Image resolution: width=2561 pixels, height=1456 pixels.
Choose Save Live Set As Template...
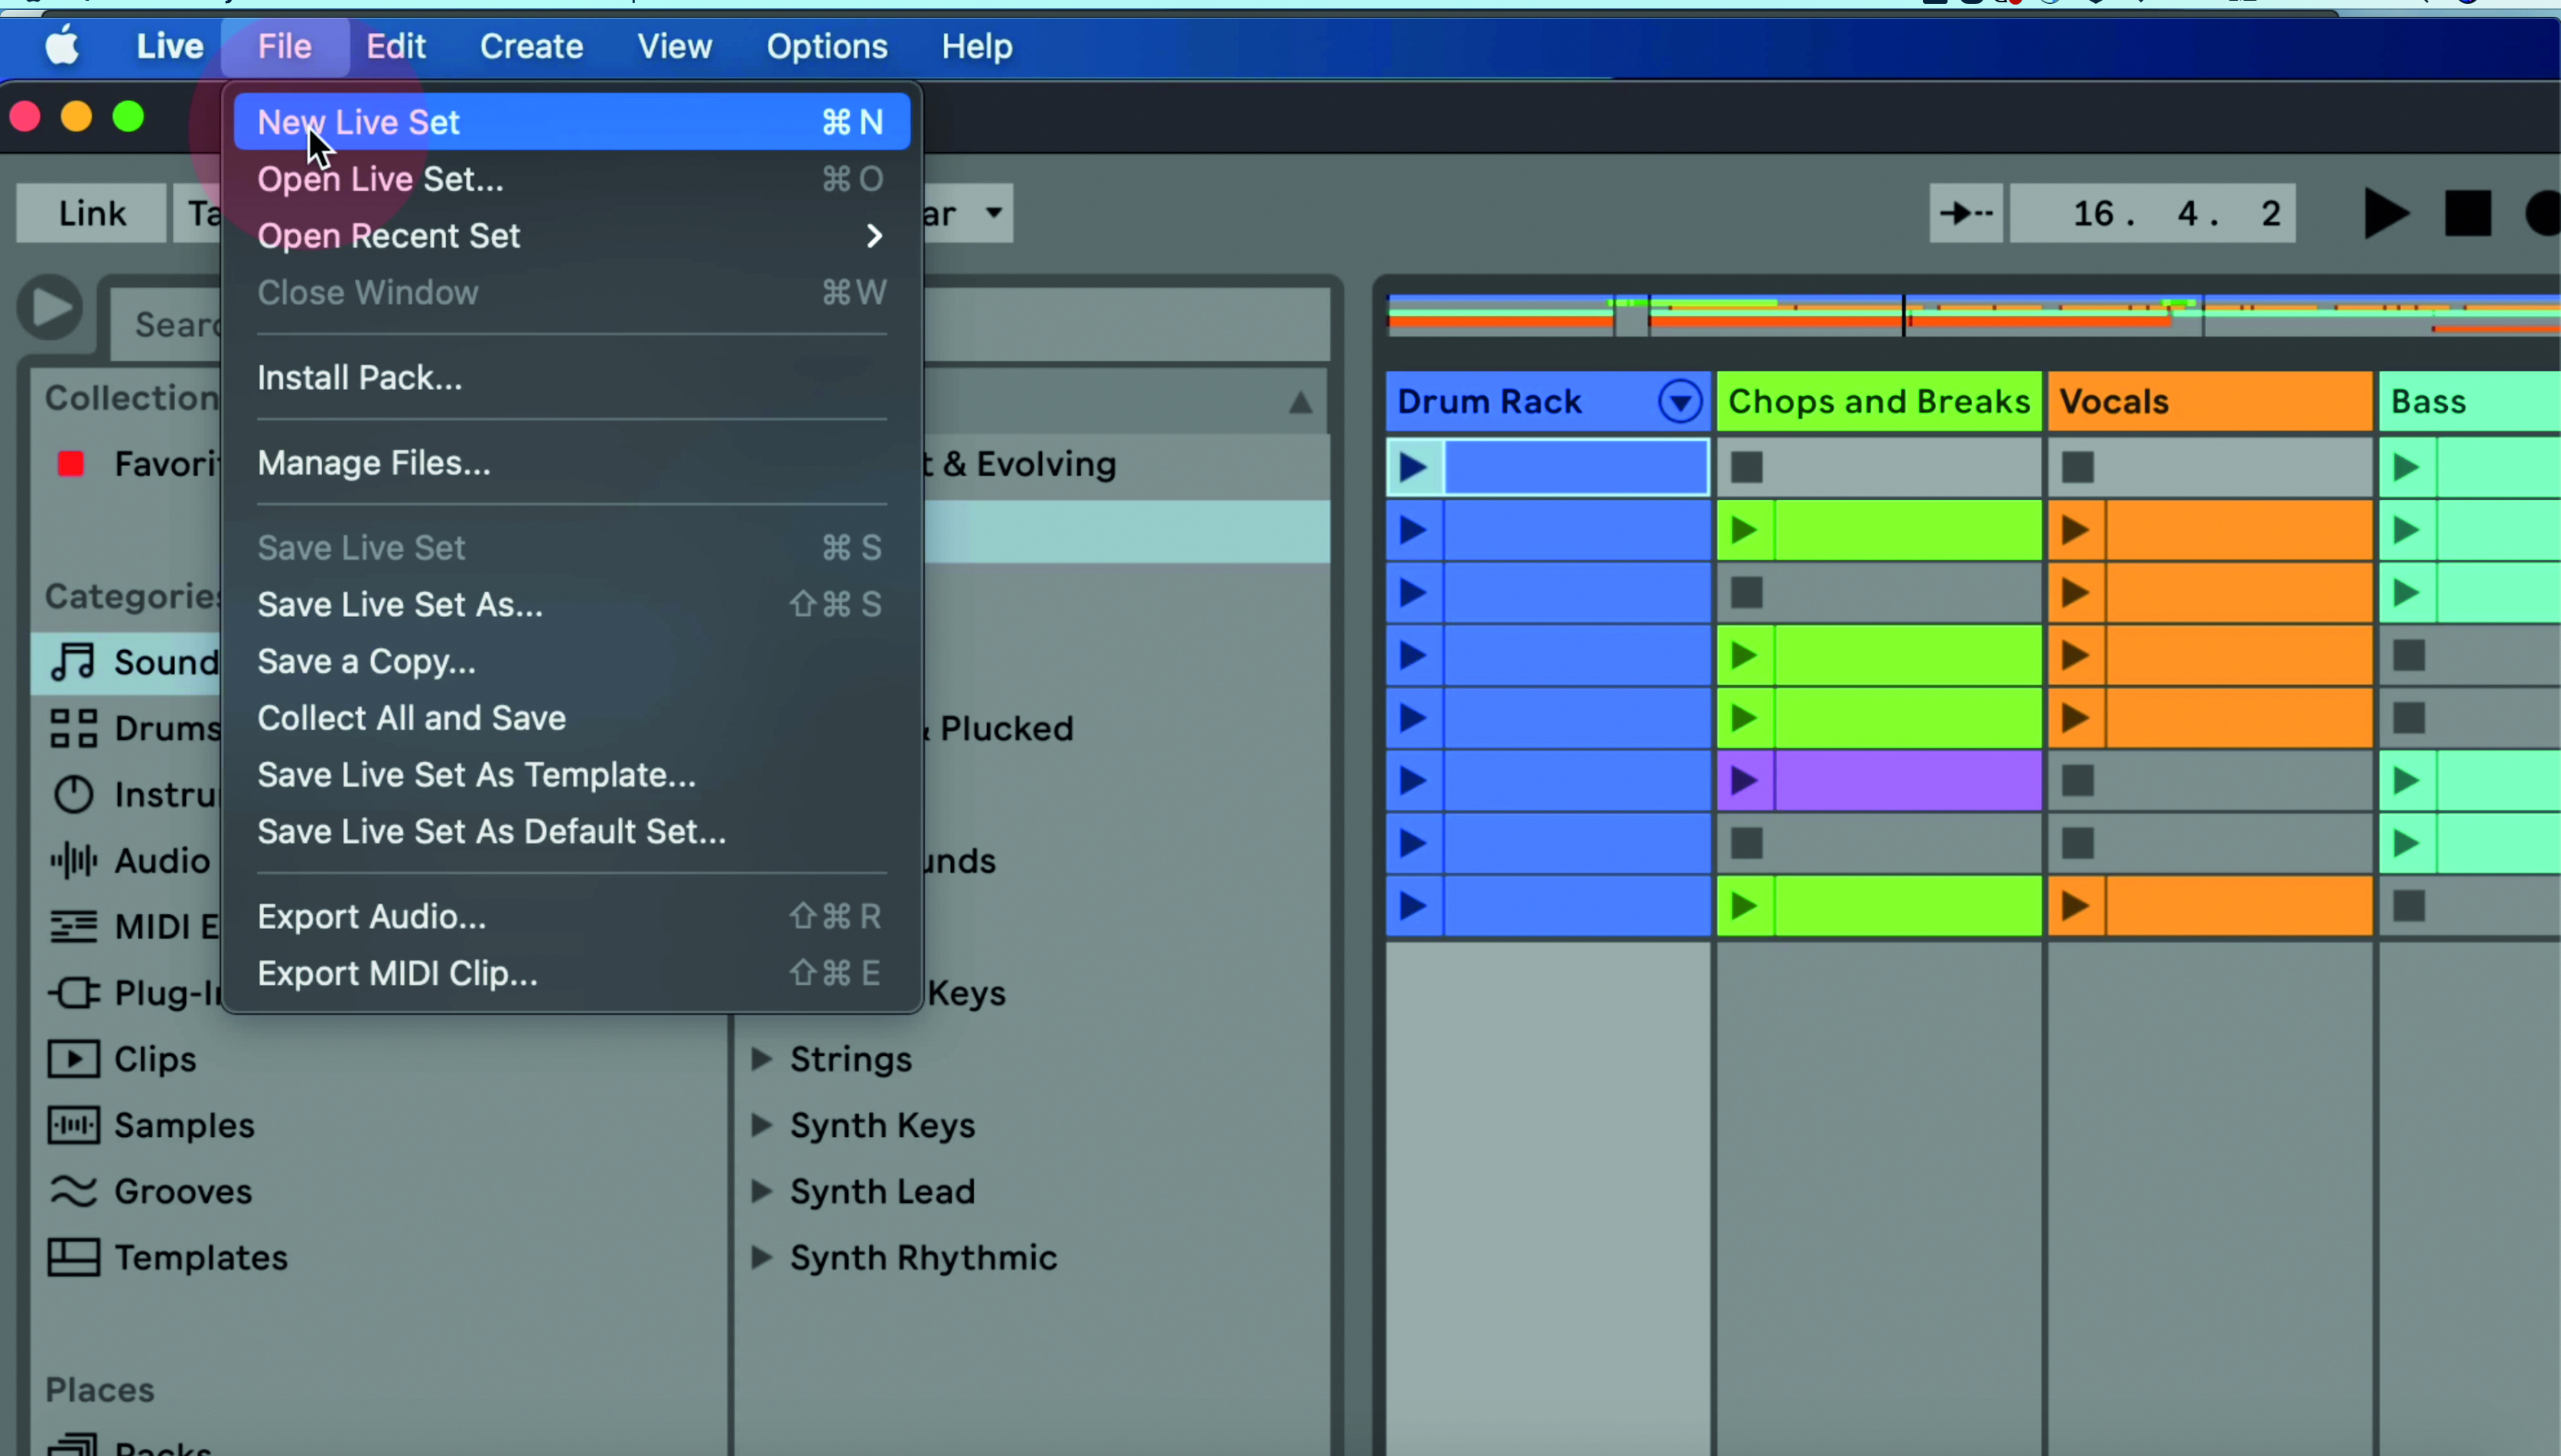(x=572, y=775)
